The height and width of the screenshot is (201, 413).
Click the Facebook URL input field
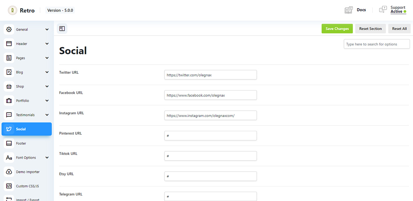210,95
